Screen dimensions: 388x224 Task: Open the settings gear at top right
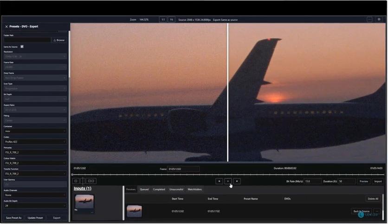pos(379,19)
